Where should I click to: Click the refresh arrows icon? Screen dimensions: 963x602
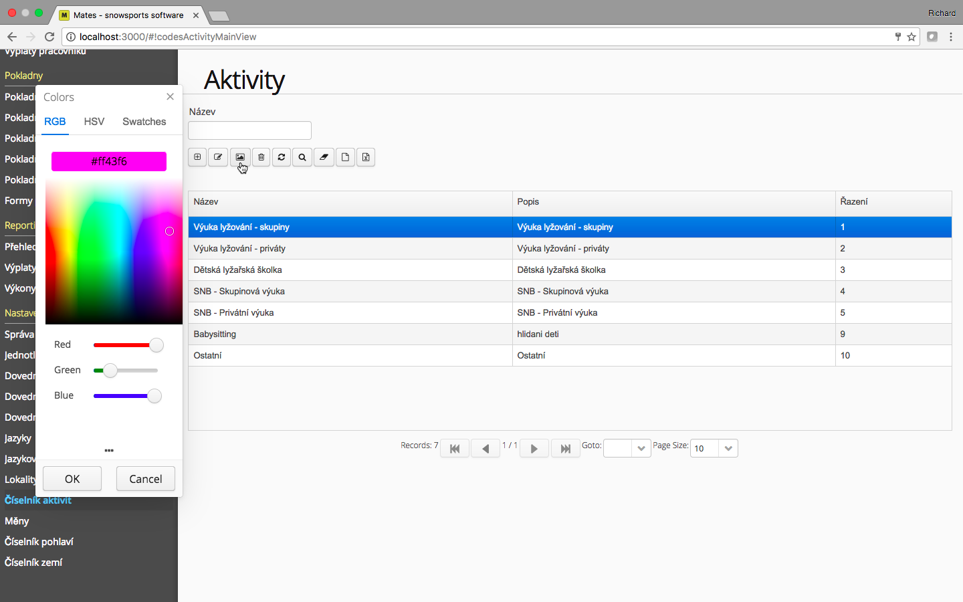282,157
